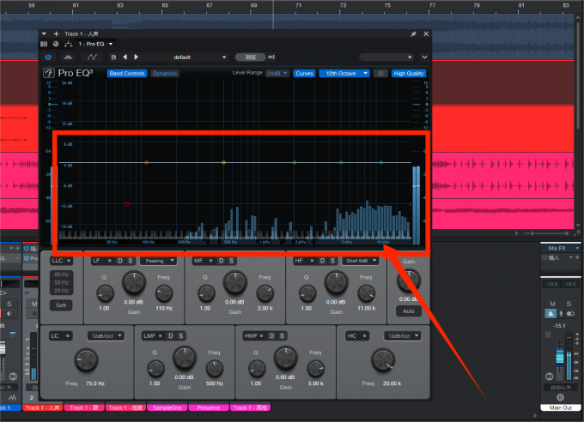
Task: Toggle Pro EQ plugin power button
Action: pyautogui.click(x=48, y=57)
